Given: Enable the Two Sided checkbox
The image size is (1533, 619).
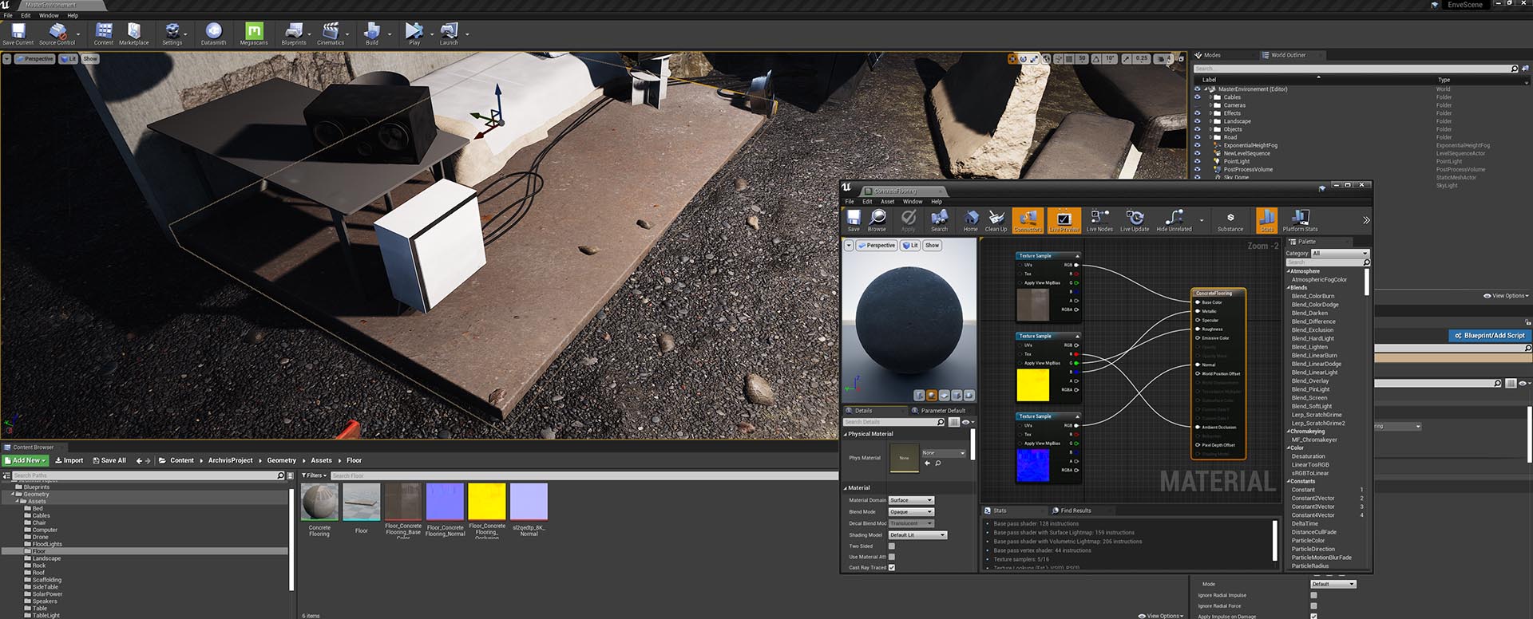Looking at the screenshot, I should (892, 546).
